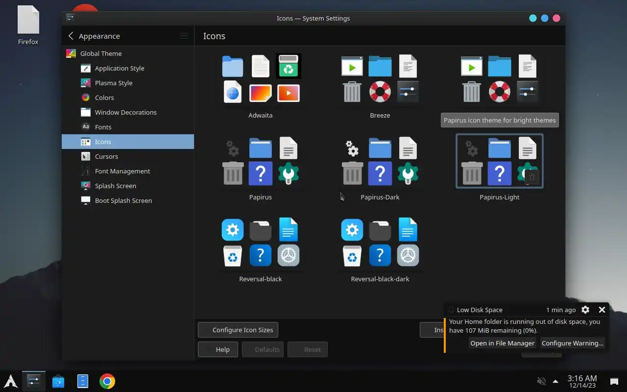Dismiss the Low Disk Space notification
Screen dimensions: 627x392
tap(602, 310)
